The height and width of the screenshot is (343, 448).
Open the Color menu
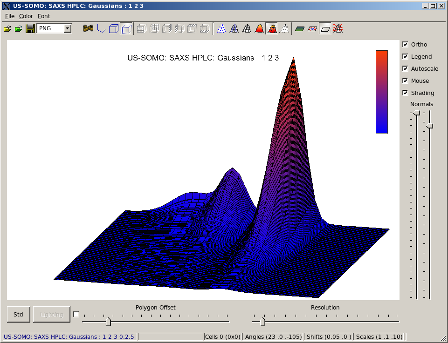[x=26, y=16]
